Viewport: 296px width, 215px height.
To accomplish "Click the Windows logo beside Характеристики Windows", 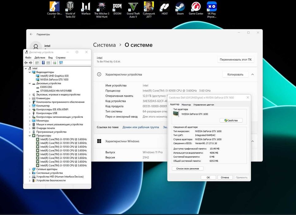I will (99, 141).
